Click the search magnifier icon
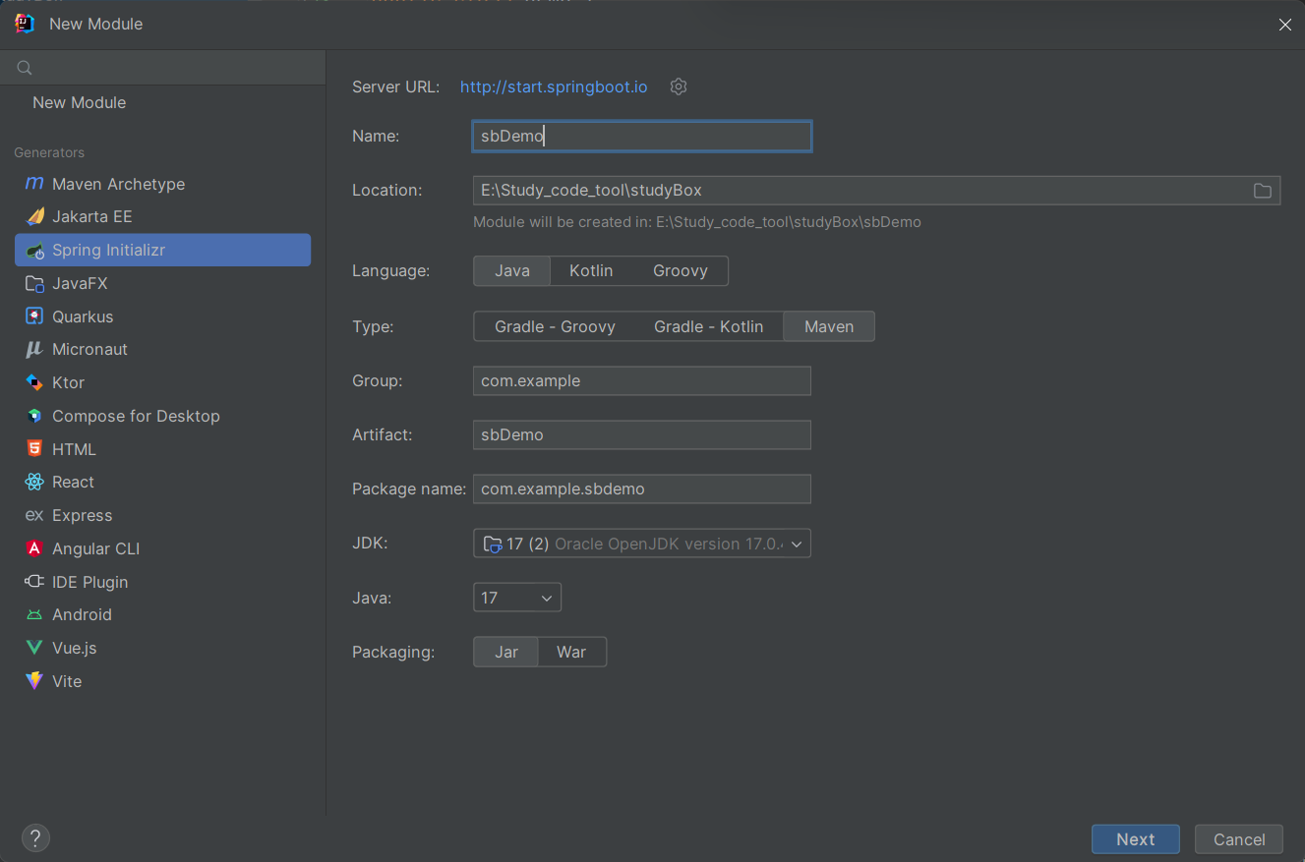 click(x=26, y=68)
